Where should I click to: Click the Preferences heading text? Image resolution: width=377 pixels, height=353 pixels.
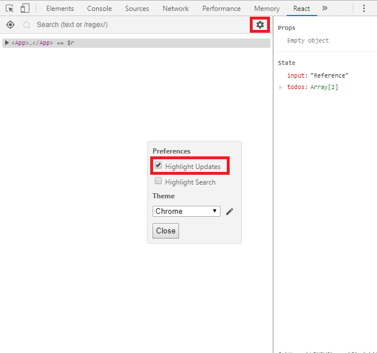click(172, 151)
